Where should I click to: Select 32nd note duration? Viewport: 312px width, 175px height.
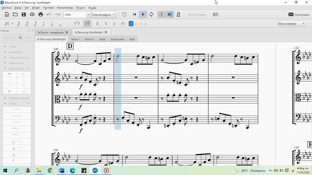coord(19,24)
